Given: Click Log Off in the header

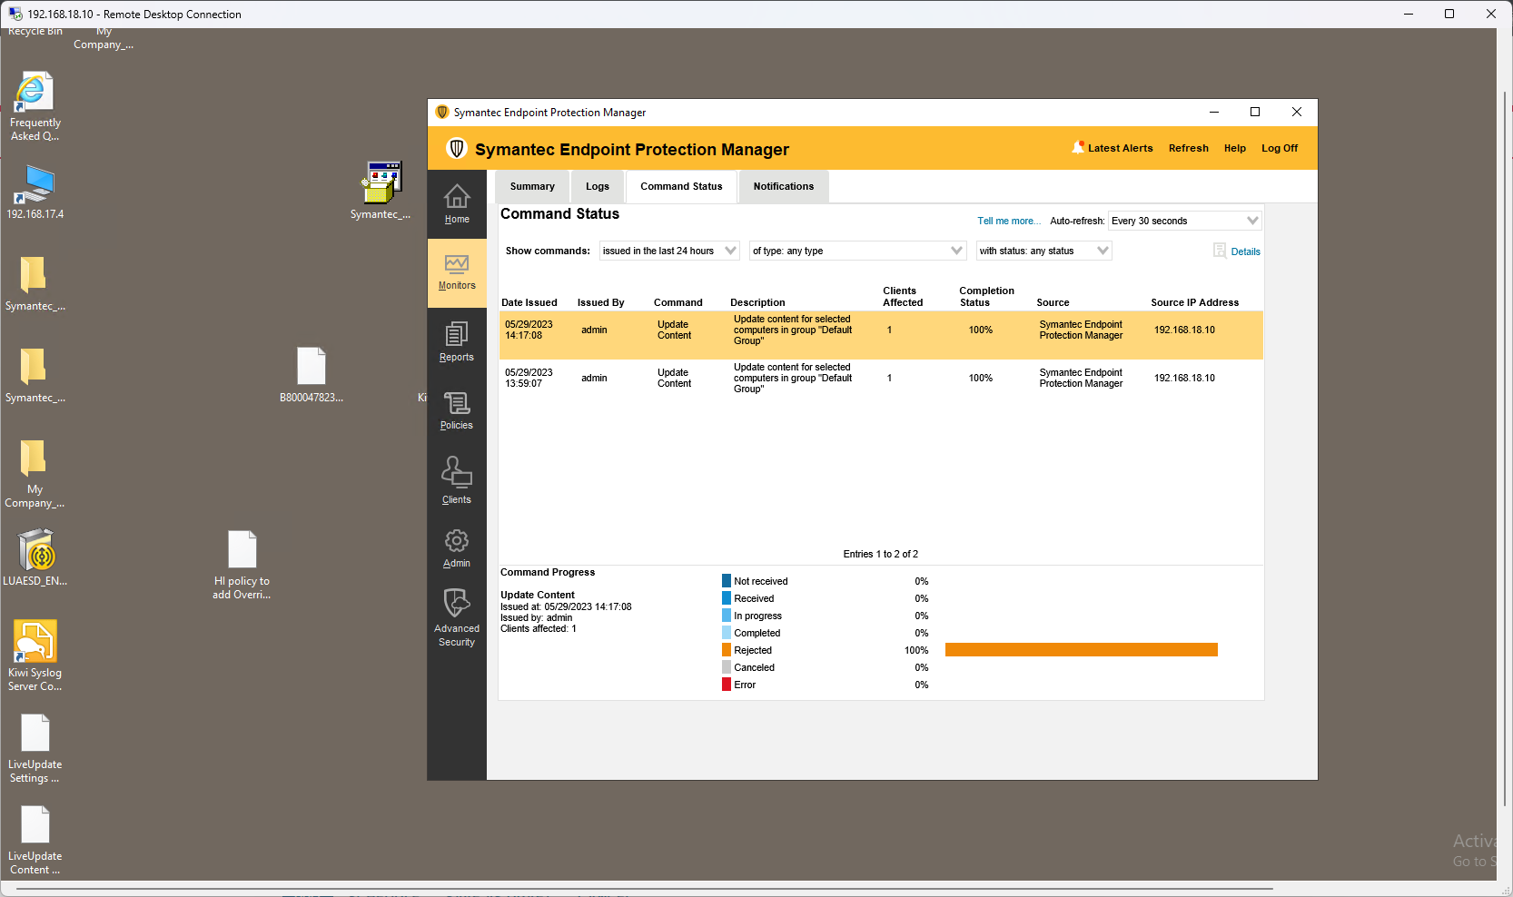Looking at the screenshot, I should [x=1279, y=148].
